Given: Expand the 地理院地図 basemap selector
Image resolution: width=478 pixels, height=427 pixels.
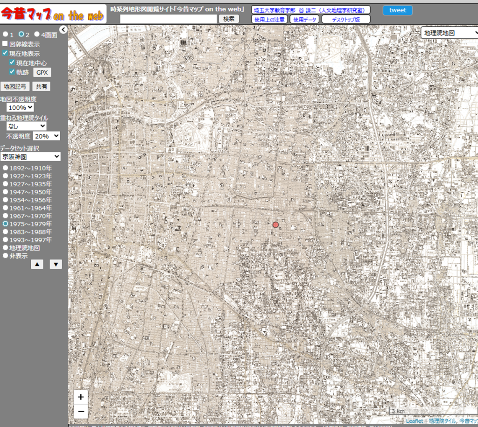Looking at the screenshot, I should tap(449, 33).
